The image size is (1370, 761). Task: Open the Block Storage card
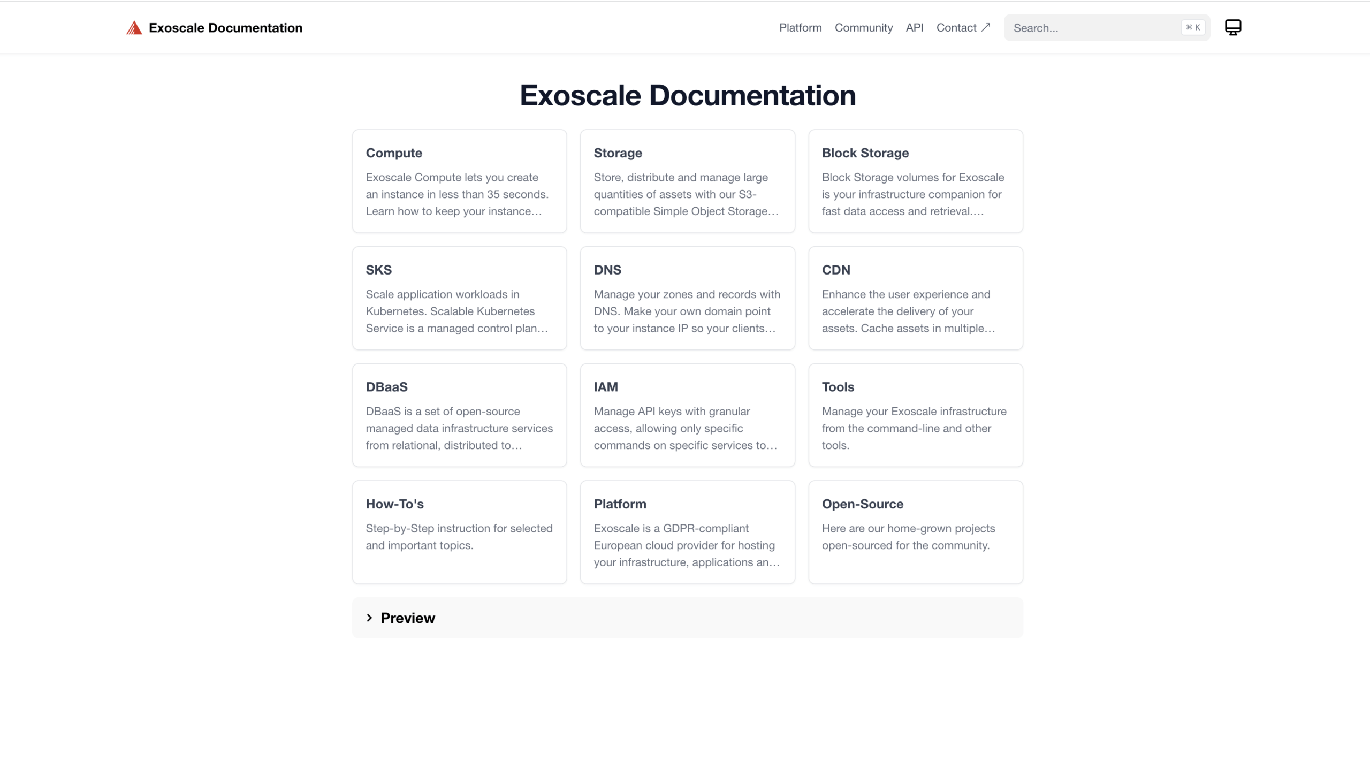click(916, 181)
